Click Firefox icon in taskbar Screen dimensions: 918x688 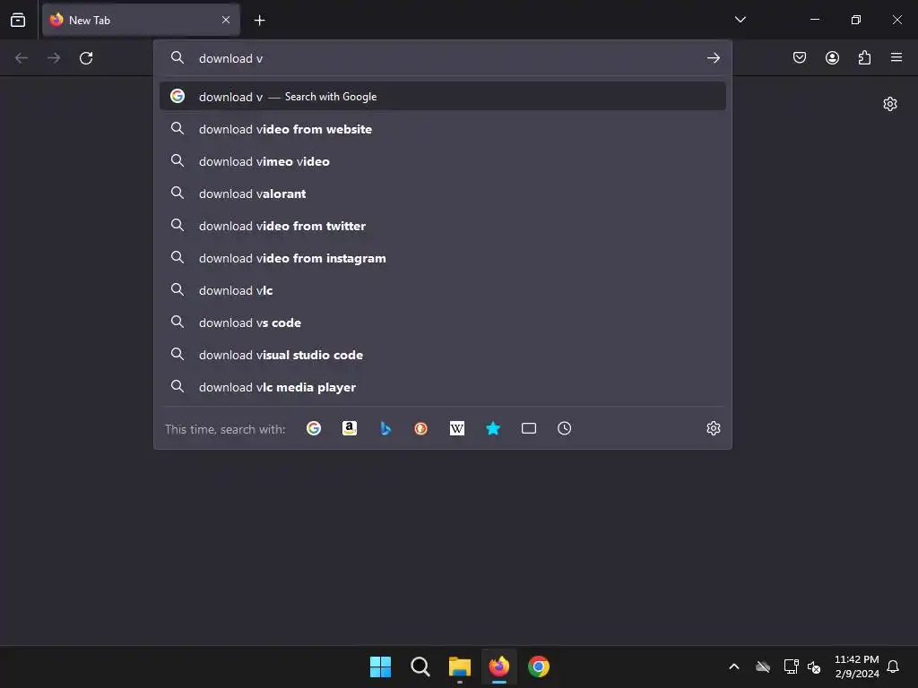point(499,666)
